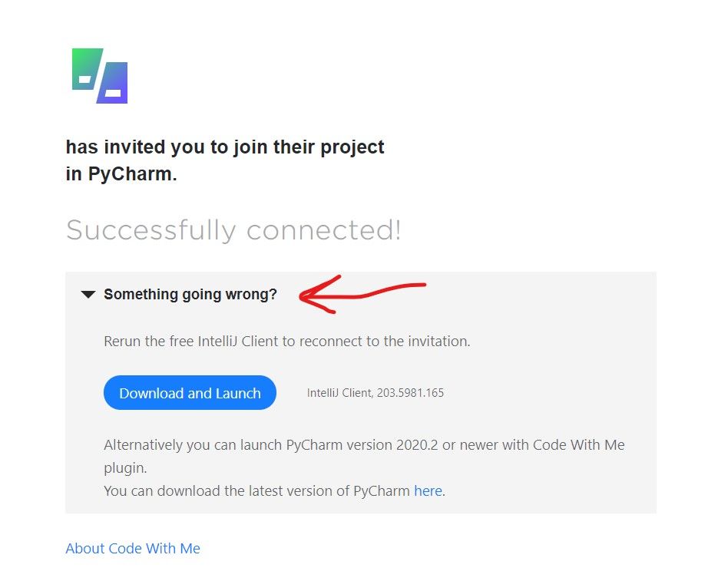Click the green left shape of the logo
Screen dimensions: 708x581
88,69
